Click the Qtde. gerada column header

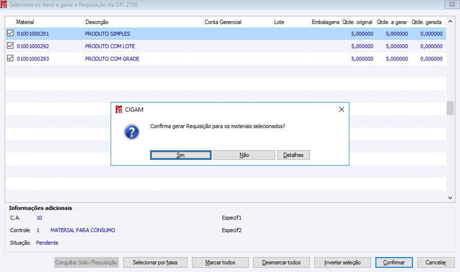pyautogui.click(x=427, y=22)
